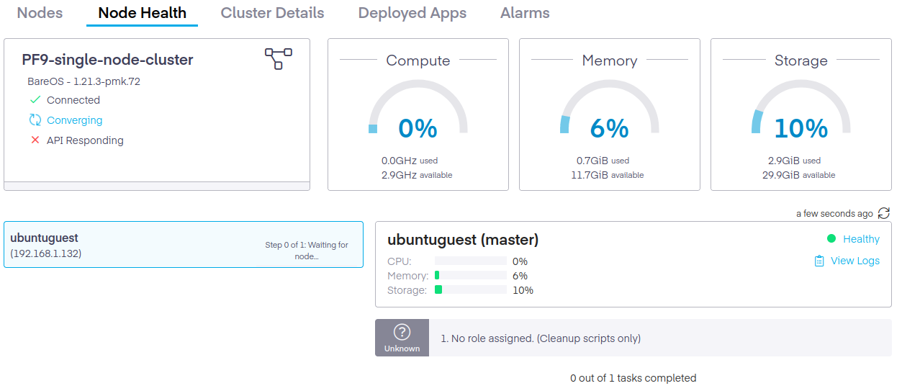The image size is (902, 391).
Task: Click the 'Step 0 of 1: Waiting for node...' text
Action: pyautogui.click(x=307, y=251)
